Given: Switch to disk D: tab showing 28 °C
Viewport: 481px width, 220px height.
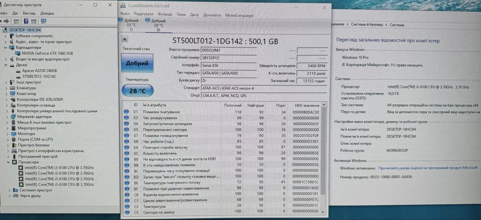Looking at the screenshot, I should click(x=158, y=26).
